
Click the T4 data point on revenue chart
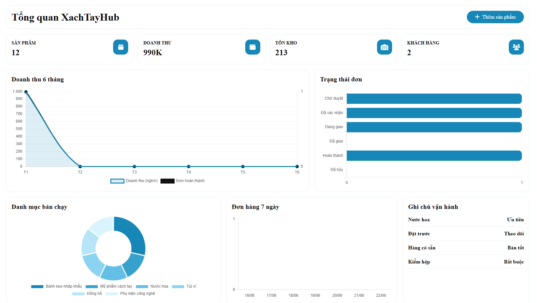189,166
